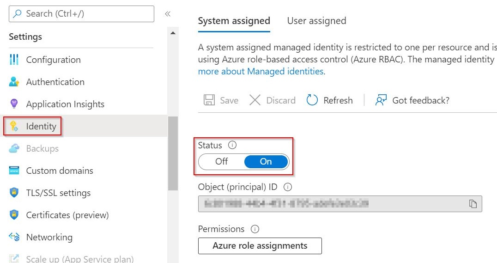Select the Save disk icon
The height and width of the screenshot is (263, 497).
(209, 100)
